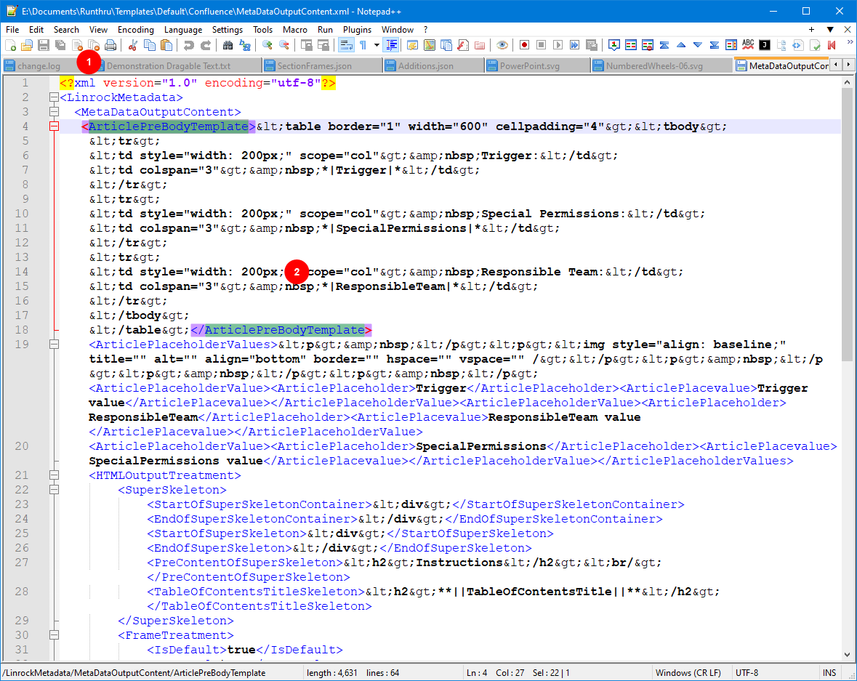
Task: Open the Find binoculars tool
Action: coord(228,45)
